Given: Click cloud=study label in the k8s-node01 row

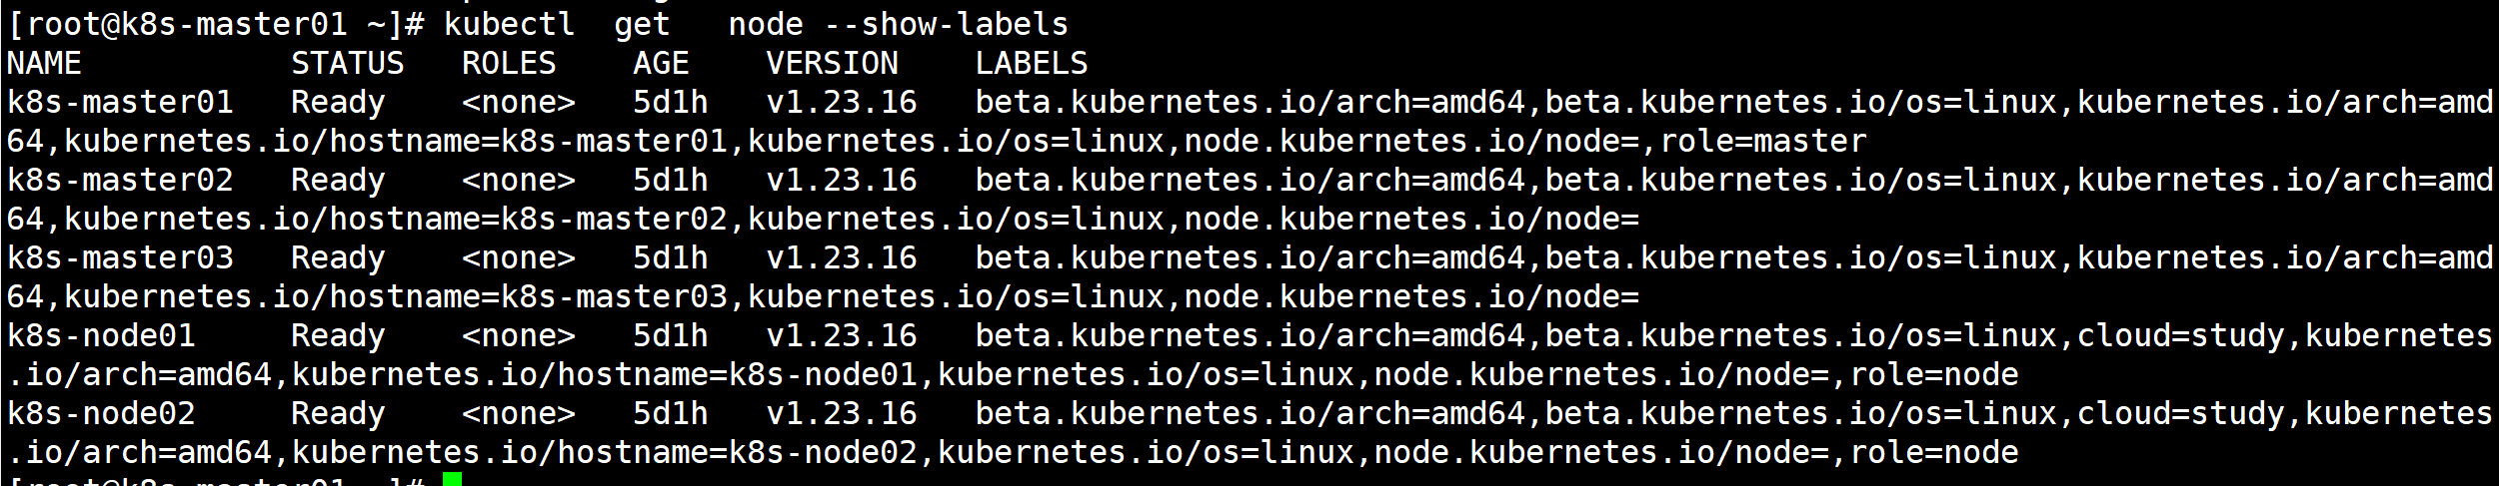Looking at the screenshot, I should click(2180, 336).
